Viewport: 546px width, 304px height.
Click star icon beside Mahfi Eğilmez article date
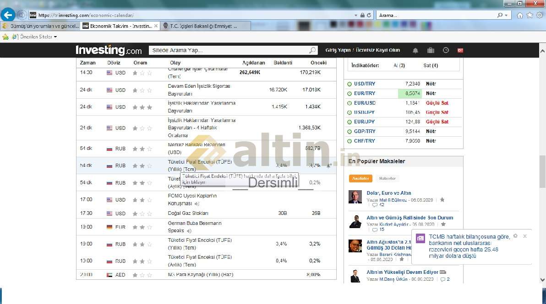(x=442, y=200)
